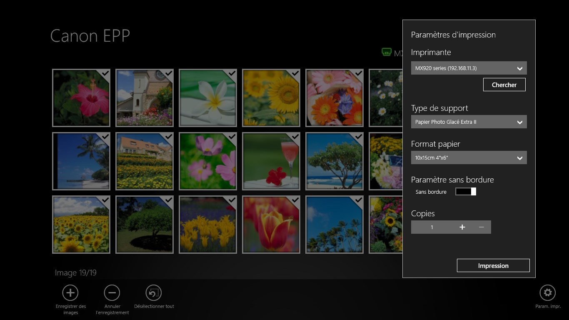Viewport: 569px width, 320px height.
Task: Uncheck the checkmark on the church photo
Action: click(x=169, y=73)
